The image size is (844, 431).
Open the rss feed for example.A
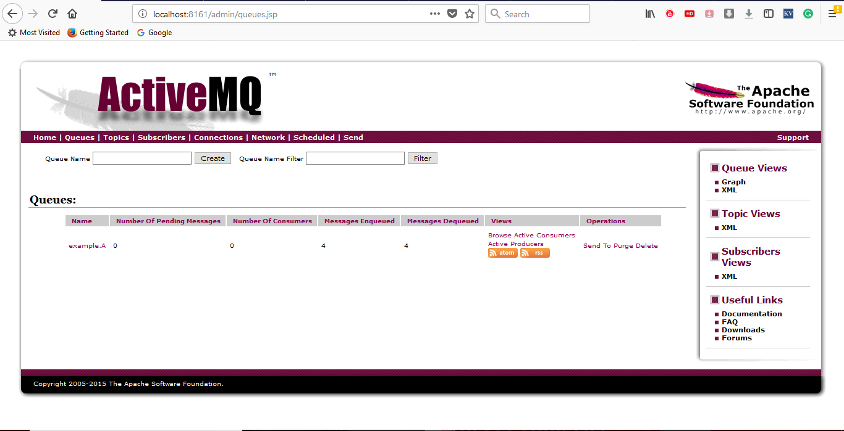534,253
